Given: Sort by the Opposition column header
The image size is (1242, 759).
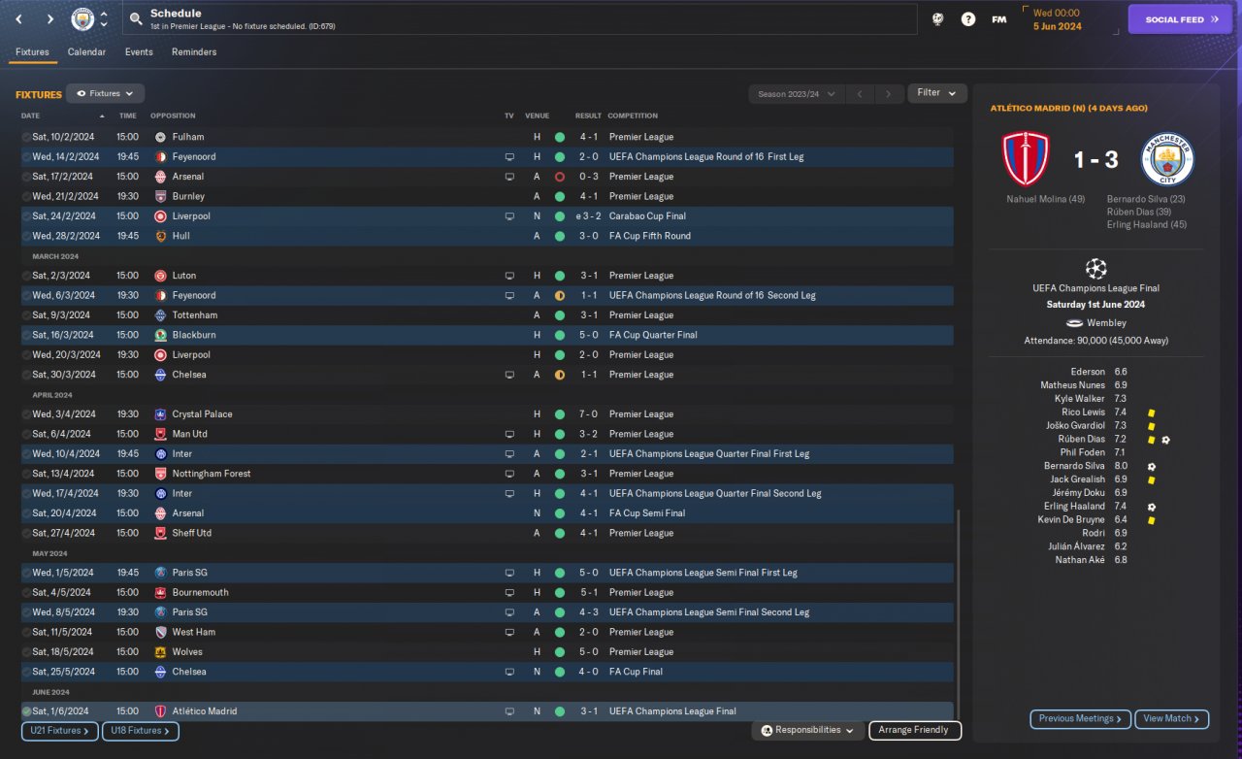Looking at the screenshot, I should point(173,115).
